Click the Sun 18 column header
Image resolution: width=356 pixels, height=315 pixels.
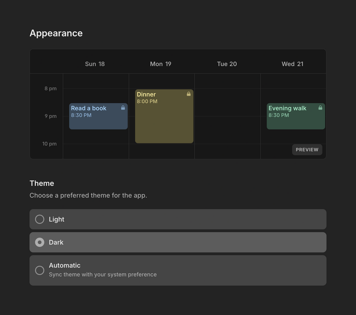[95, 64]
